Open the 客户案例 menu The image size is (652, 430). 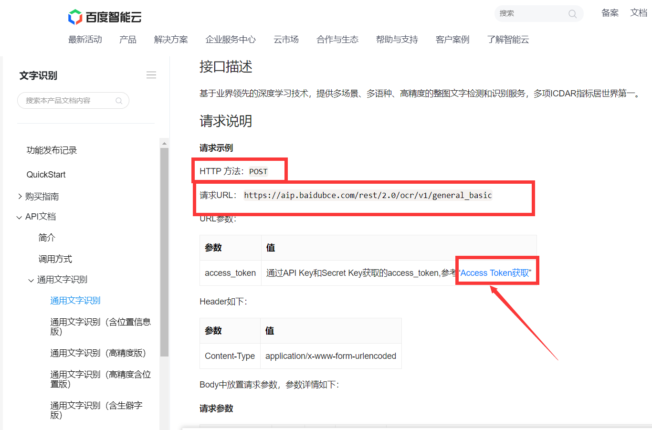click(452, 40)
